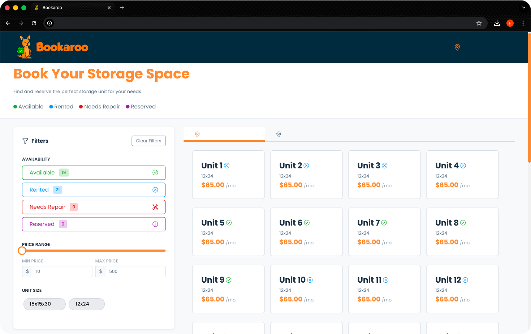Open the Chrome three-dot menu
The width and height of the screenshot is (531, 334).
(x=523, y=23)
